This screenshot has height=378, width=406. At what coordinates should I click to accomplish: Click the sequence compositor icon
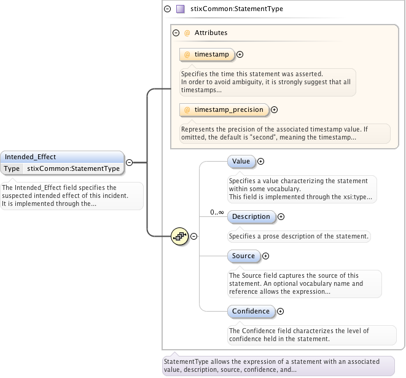tap(179, 235)
